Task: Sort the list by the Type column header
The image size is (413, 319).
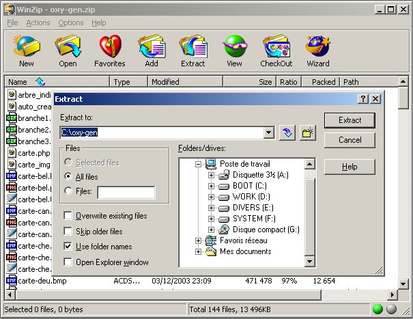Action: coord(128,82)
